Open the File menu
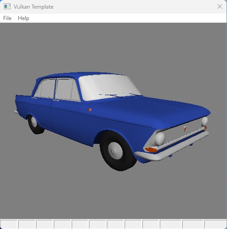This screenshot has width=227, height=229. pos(7,18)
